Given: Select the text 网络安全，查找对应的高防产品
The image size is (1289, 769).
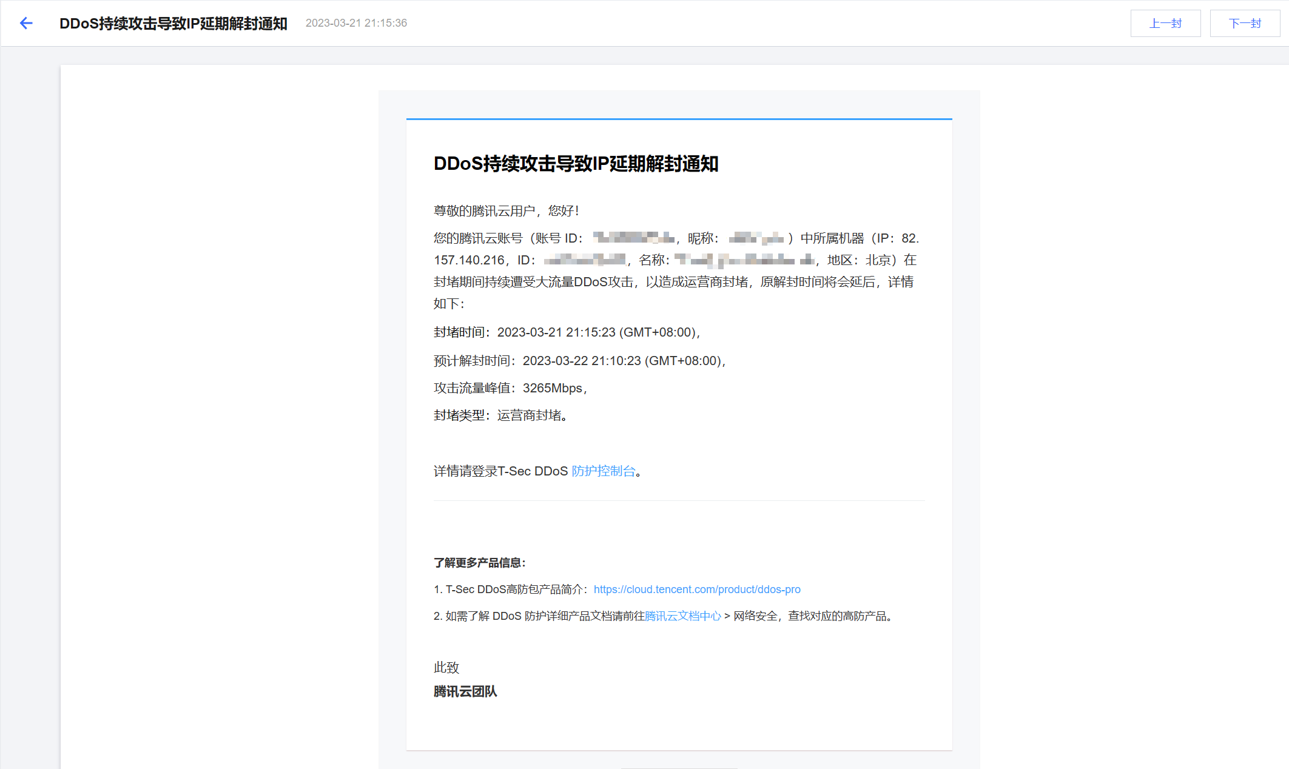Looking at the screenshot, I should point(815,616).
